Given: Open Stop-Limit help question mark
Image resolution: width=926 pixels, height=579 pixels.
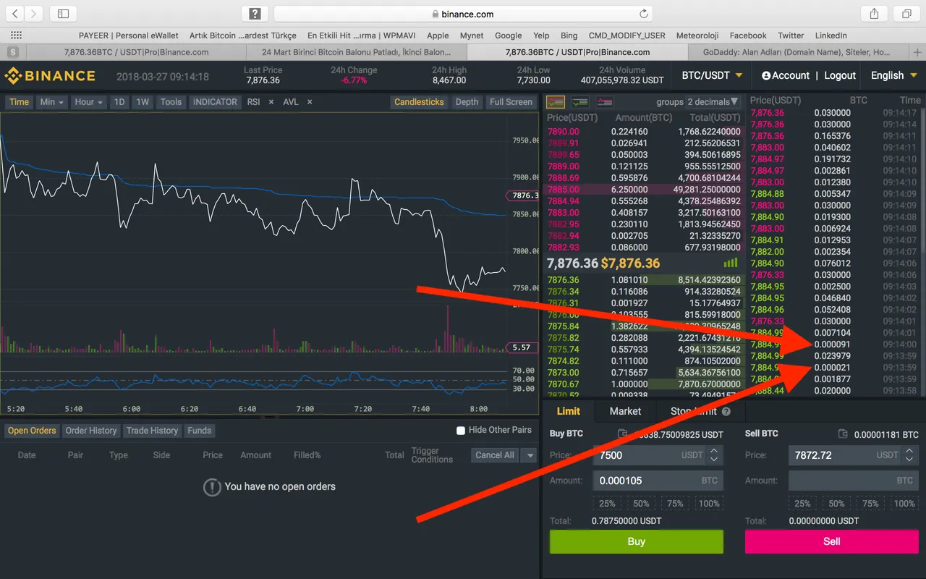Looking at the screenshot, I should click(726, 411).
